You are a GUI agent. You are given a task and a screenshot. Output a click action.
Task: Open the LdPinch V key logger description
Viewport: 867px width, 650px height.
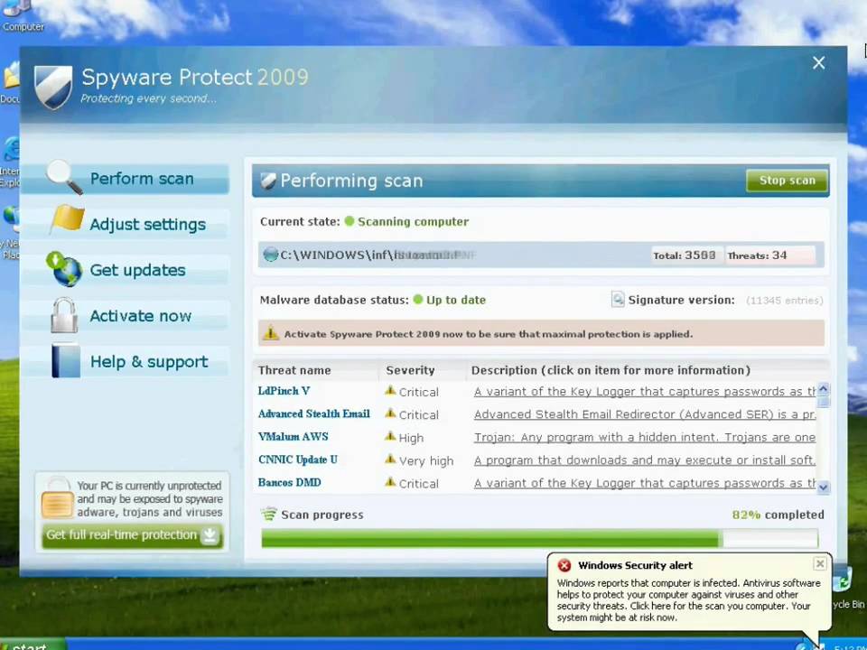[x=645, y=391]
